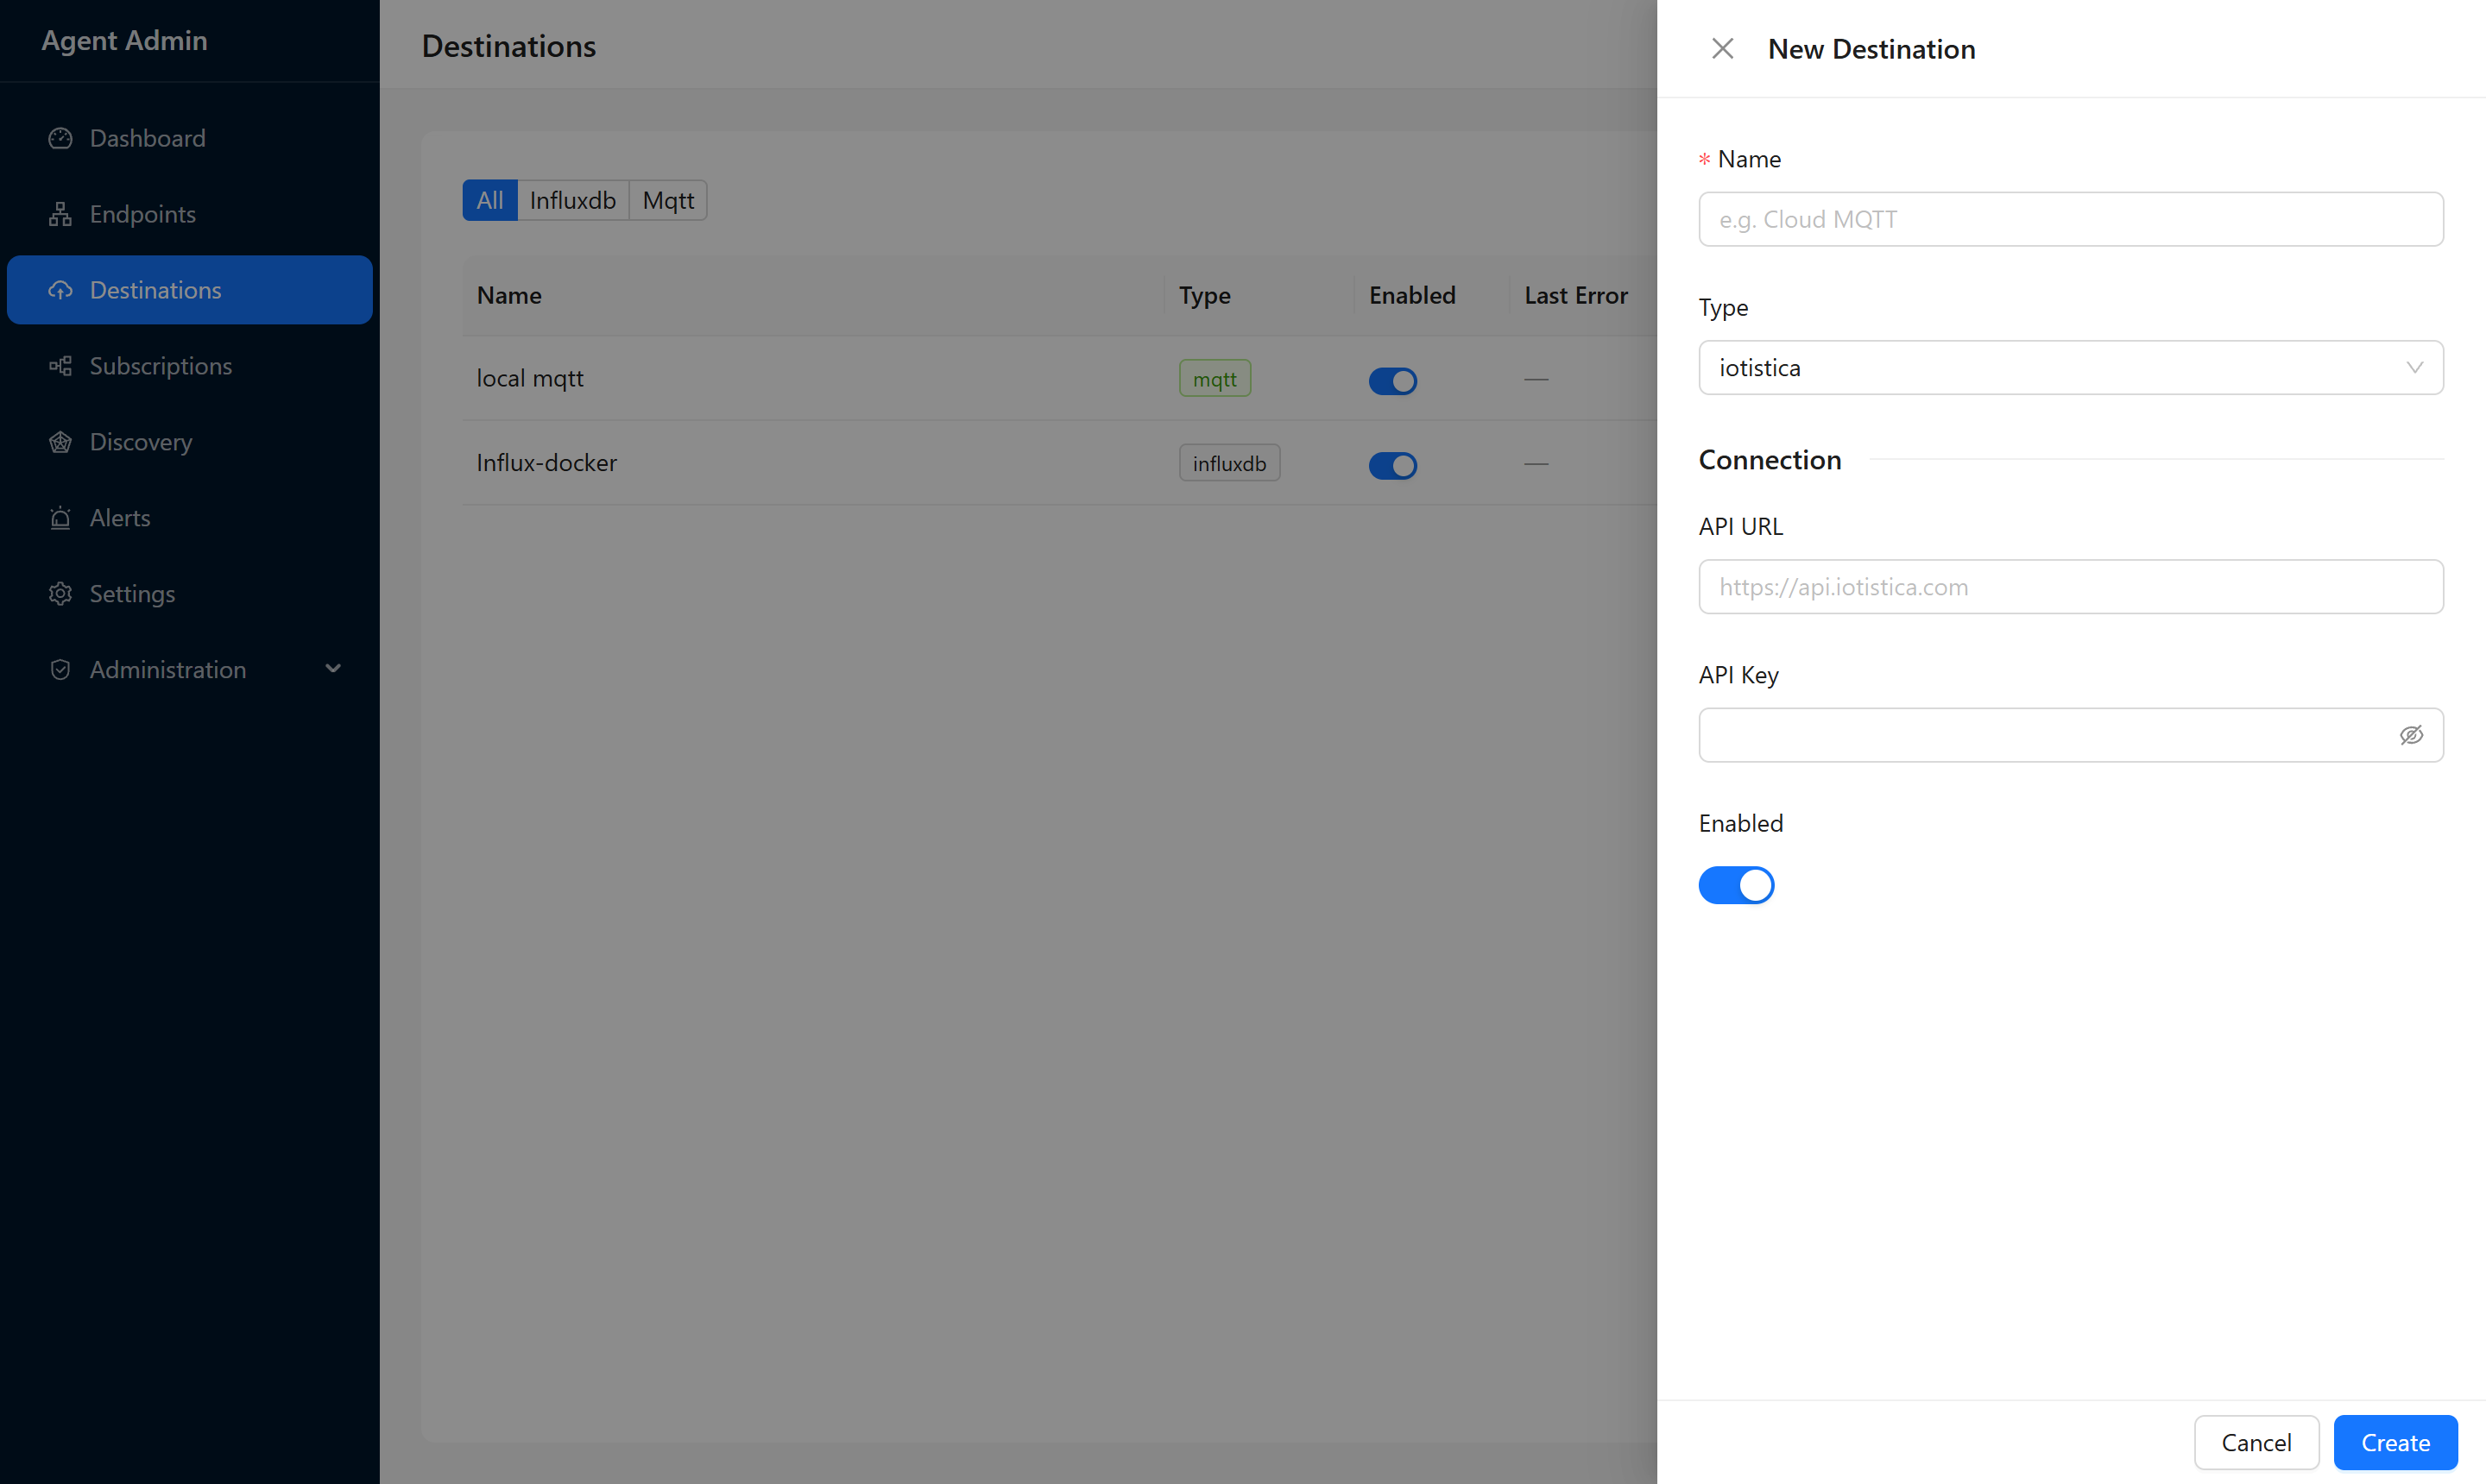Toggle the Enabled switch in New Destination

[1736, 885]
